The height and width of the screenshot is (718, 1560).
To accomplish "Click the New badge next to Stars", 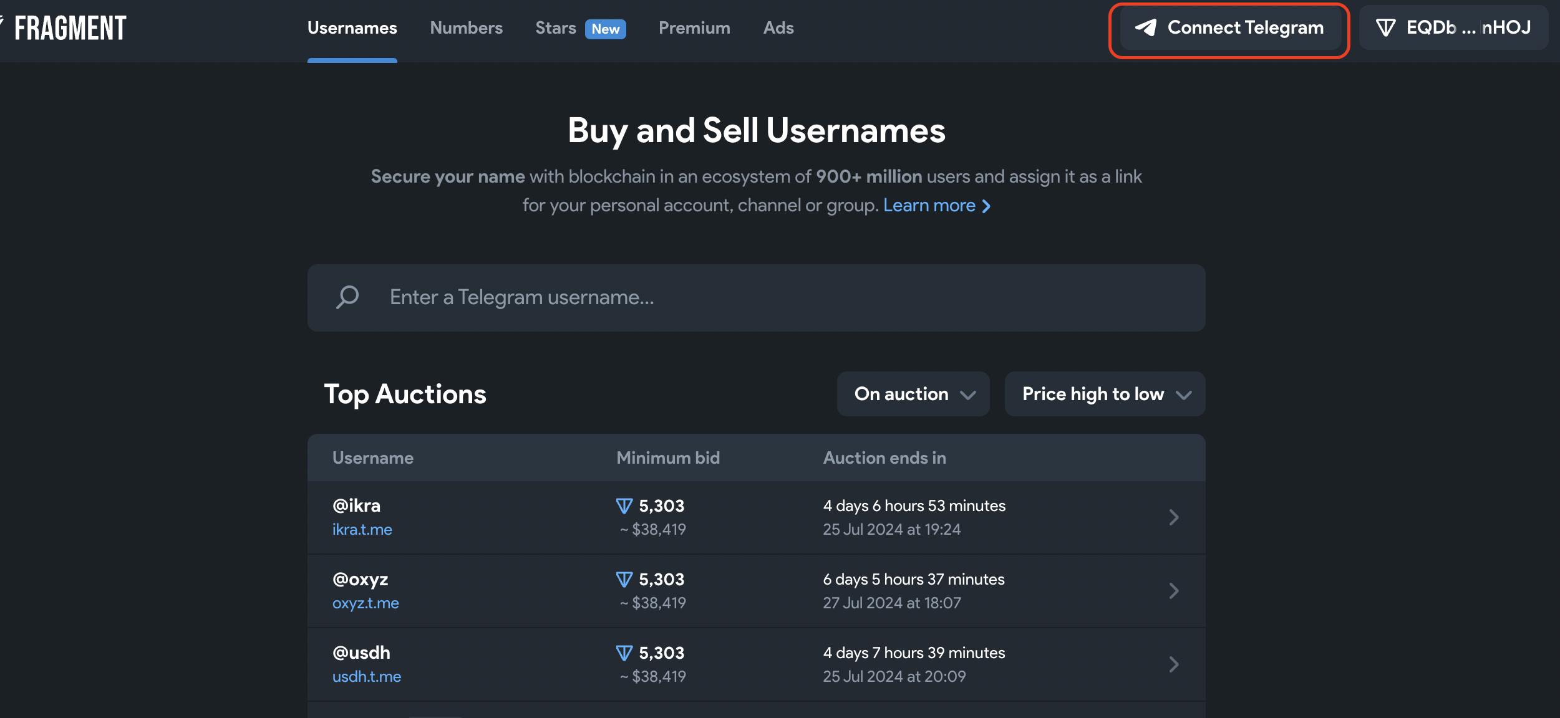I will [605, 29].
